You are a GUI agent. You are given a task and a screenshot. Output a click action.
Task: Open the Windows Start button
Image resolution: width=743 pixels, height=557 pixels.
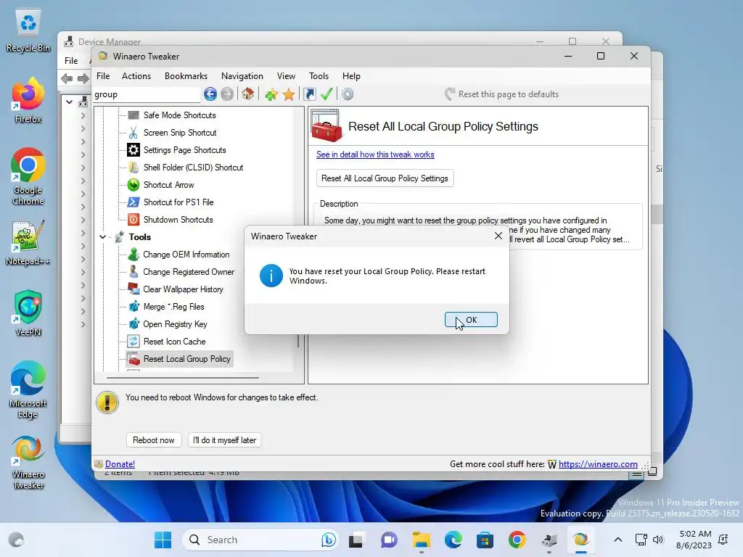click(163, 540)
